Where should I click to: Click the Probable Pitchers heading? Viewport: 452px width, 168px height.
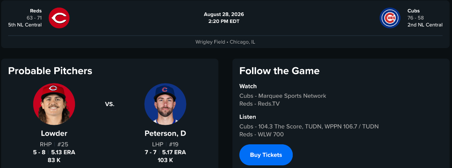[50, 71]
